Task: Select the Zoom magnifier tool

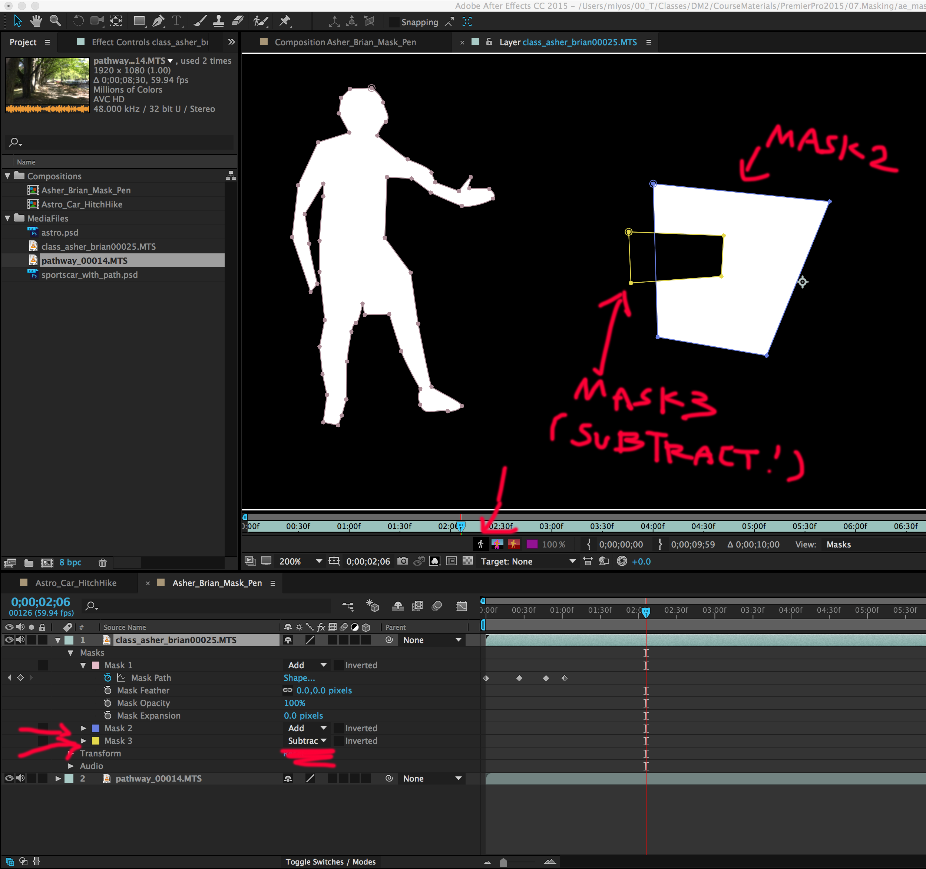Action: coord(56,21)
